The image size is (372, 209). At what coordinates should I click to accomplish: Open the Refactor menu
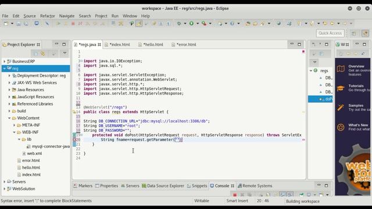pyautogui.click(x=48, y=16)
